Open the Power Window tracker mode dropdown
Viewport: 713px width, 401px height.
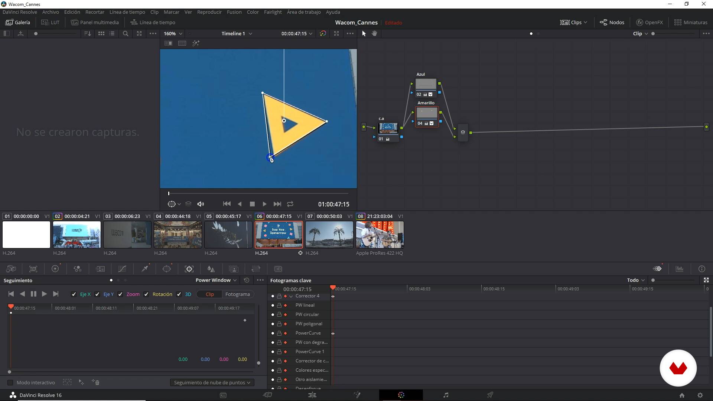[216, 280]
